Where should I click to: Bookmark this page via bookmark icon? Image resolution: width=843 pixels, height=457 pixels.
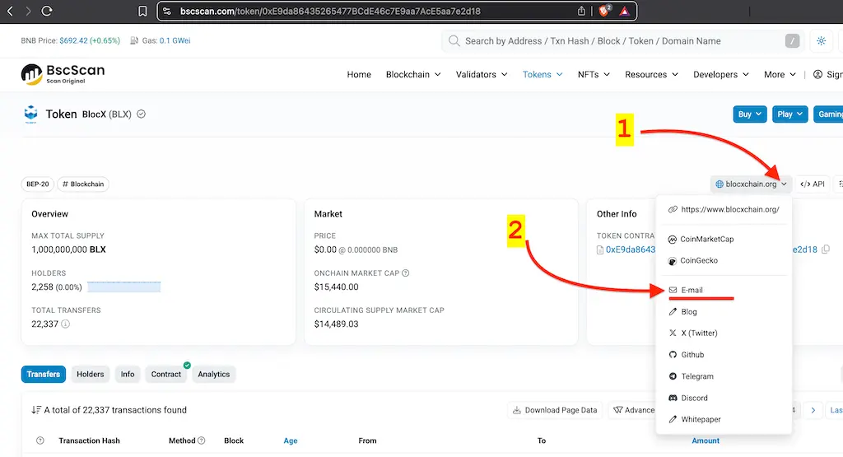click(x=142, y=11)
